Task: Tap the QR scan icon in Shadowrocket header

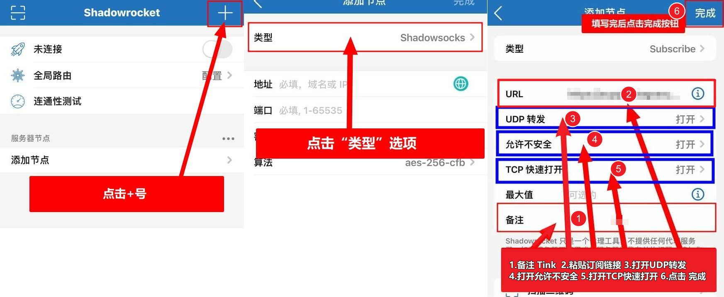Action: pos(18,13)
